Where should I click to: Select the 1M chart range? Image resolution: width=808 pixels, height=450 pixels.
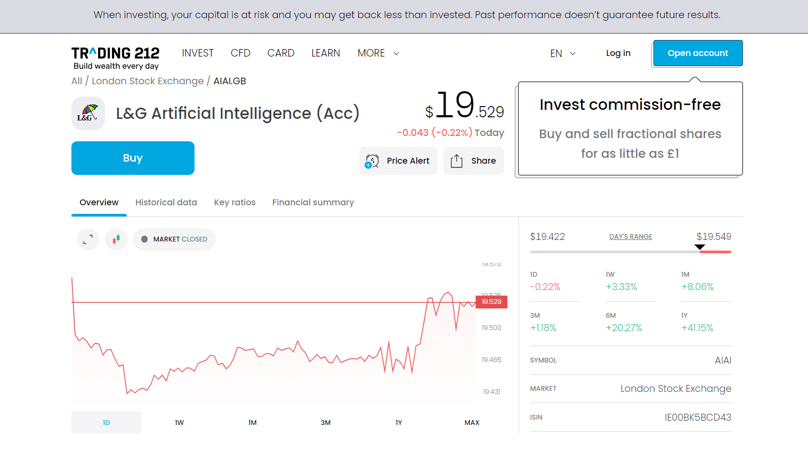(253, 422)
